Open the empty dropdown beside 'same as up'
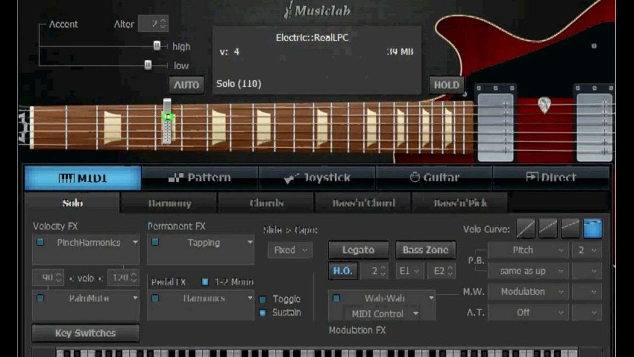Image resolution: width=634 pixels, height=357 pixels. point(587,271)
